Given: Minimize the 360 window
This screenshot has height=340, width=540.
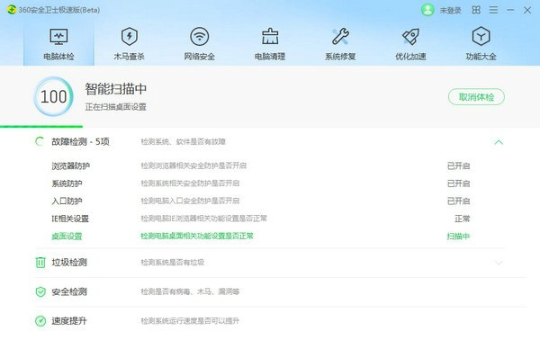Looking at the screenshot, I should click(510, 10).
